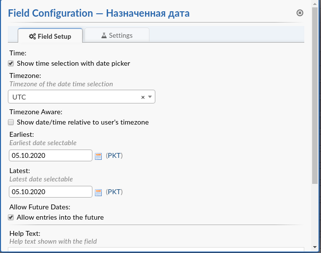Click the Earliest date input field
The height and width of the screenshot is (253, 321).
pyautogui.click(x=51, y=155)
